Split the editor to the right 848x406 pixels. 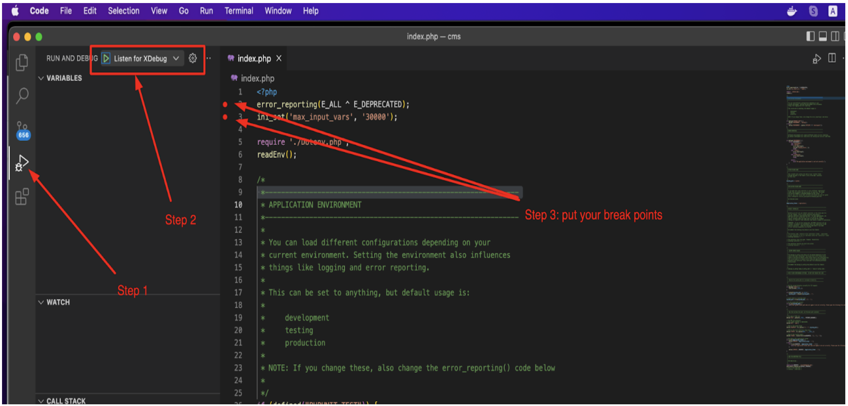(832, 58)
